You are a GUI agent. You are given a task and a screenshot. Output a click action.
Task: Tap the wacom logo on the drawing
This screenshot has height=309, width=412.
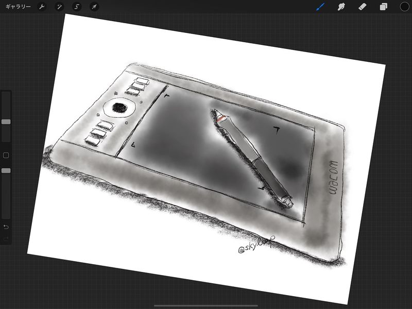click(332, 178)
